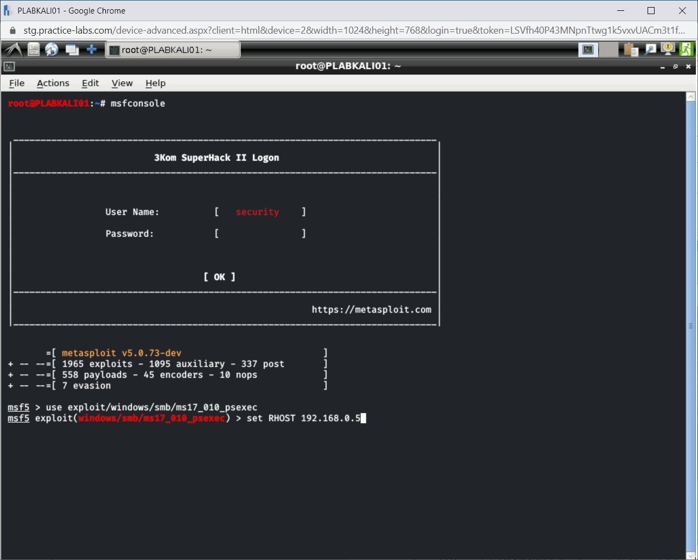This screenshot has height=560, width=698.
Task: Click the green exit session icon
Action: (x=687, y=49)
